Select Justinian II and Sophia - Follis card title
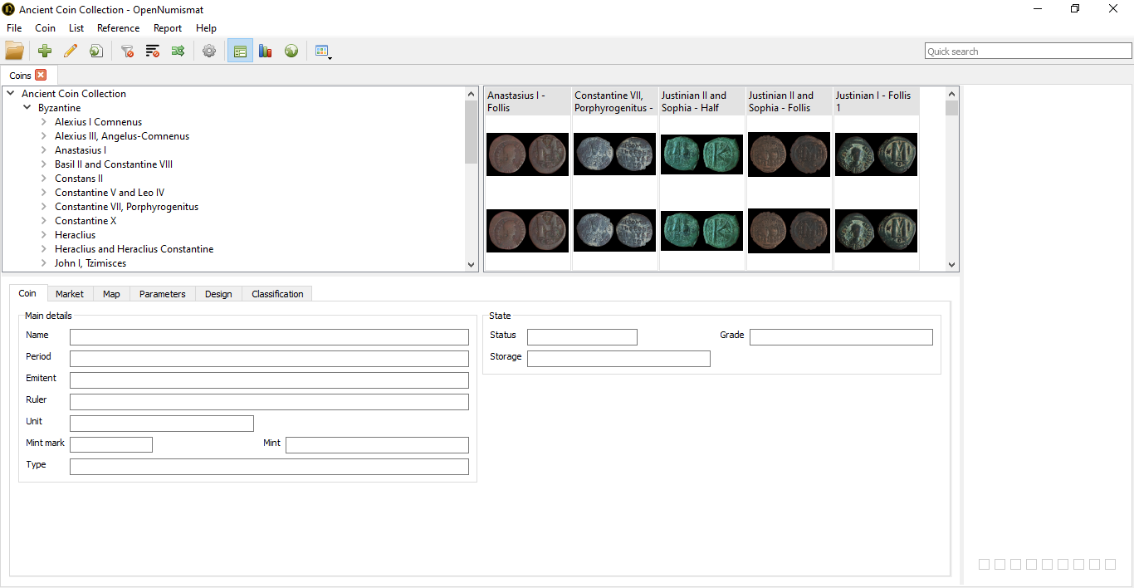Screen dimensions: 1134x588 (x=789, y=101)
